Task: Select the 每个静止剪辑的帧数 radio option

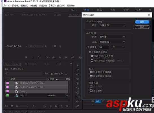Action: click(x=92, y=60)
